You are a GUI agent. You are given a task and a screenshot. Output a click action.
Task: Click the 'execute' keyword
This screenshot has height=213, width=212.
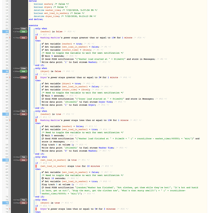33,26
